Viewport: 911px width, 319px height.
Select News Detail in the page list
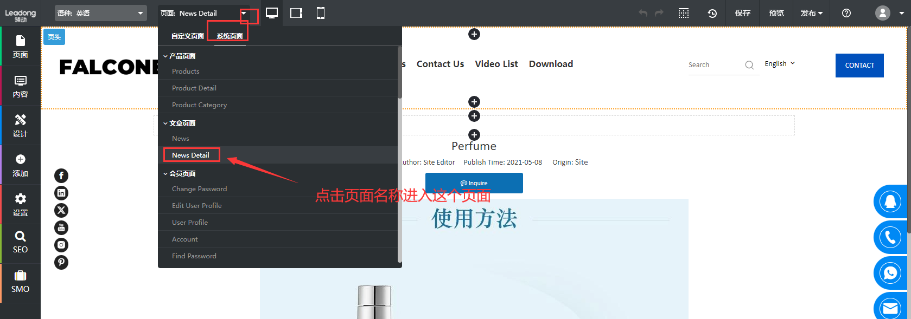click(278, 155)
